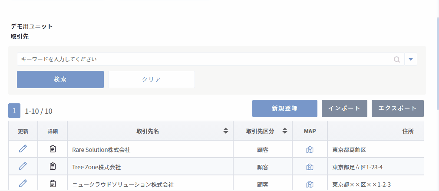Click the 更新 column header
439x191 pixels.
pos(23,131)
